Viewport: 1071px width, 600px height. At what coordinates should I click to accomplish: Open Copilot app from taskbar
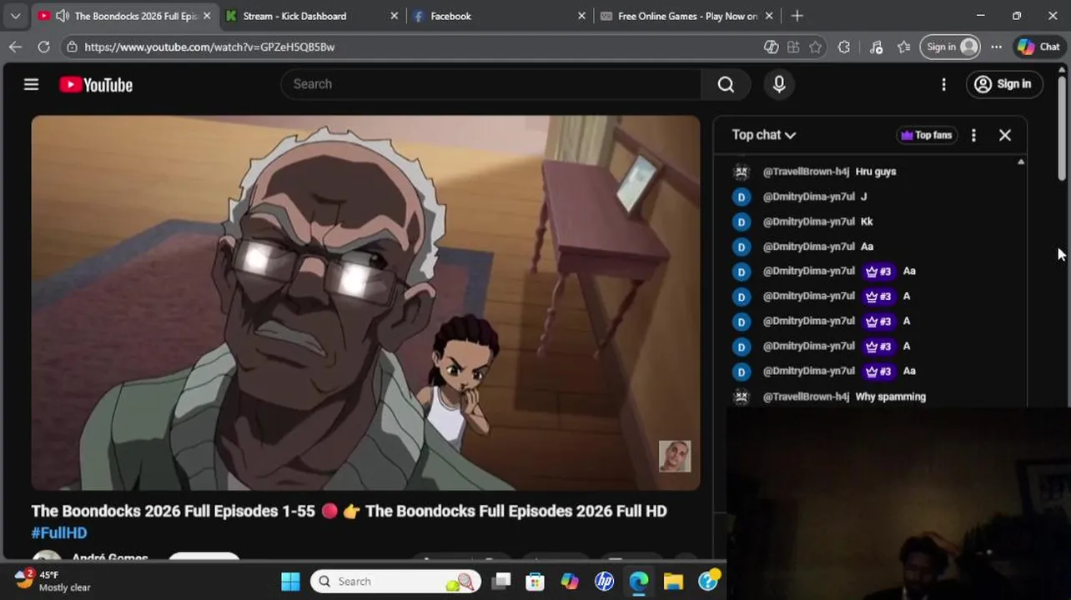pos(570,582)
